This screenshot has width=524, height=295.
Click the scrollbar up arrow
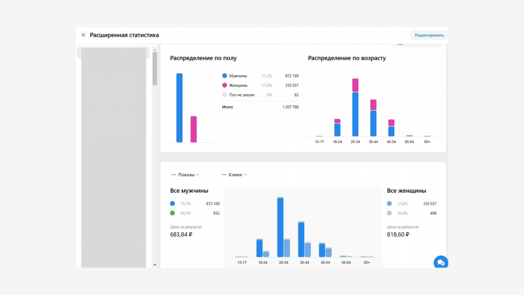click(155, 50)
